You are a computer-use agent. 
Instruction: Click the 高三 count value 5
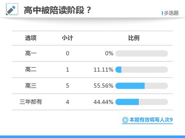pyautogui.click(x=68, y=86)
